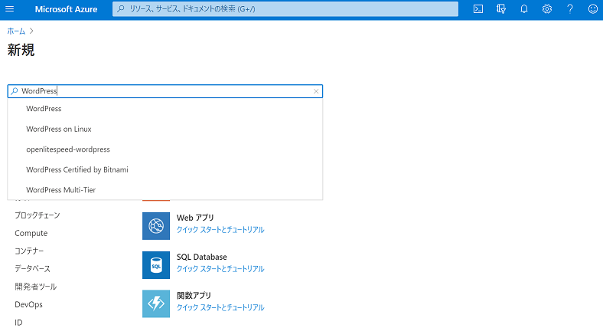
Task: Open ブロックチェーン category
Action: tap(37, 215)
